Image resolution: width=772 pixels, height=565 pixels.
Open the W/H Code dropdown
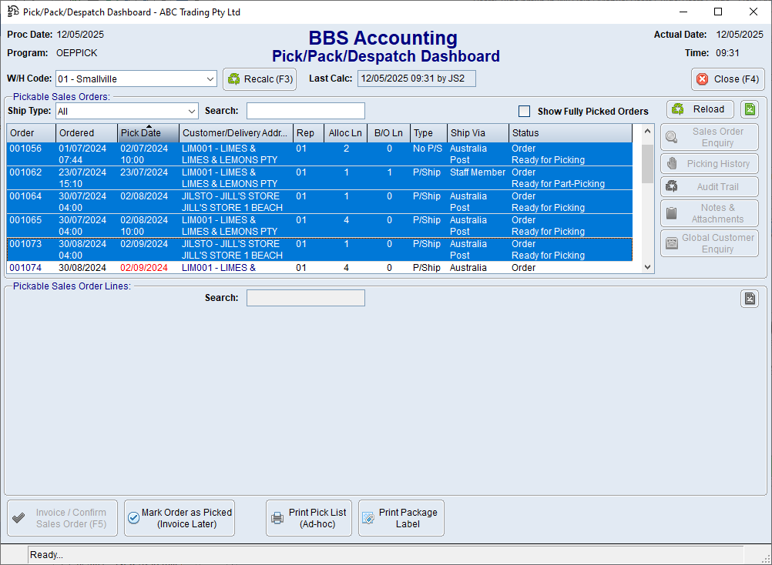210,79
